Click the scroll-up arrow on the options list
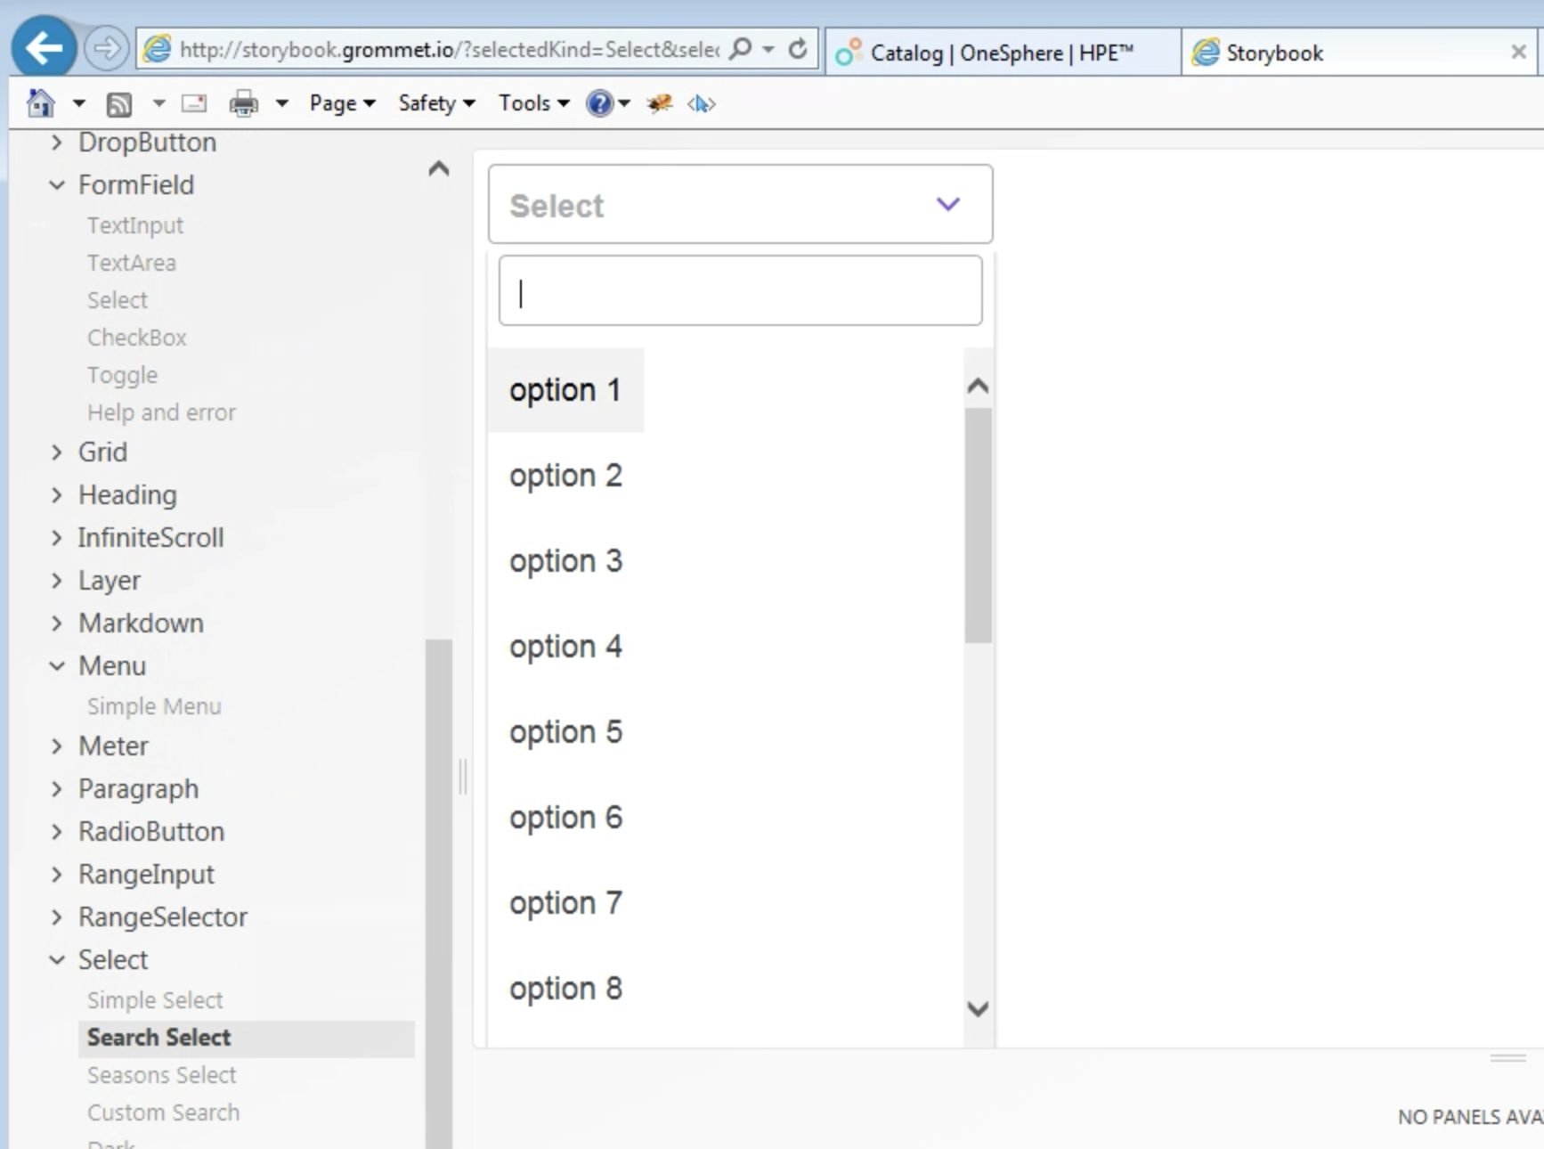 point(978,385)
